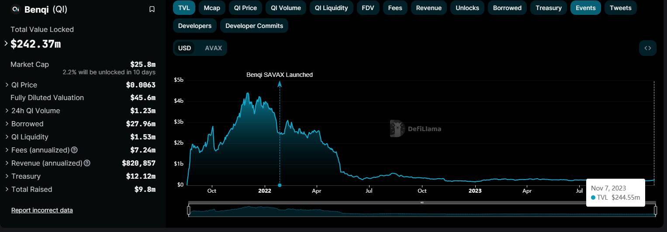
Task: Click the range slider top grip bar
Action: 422,202
